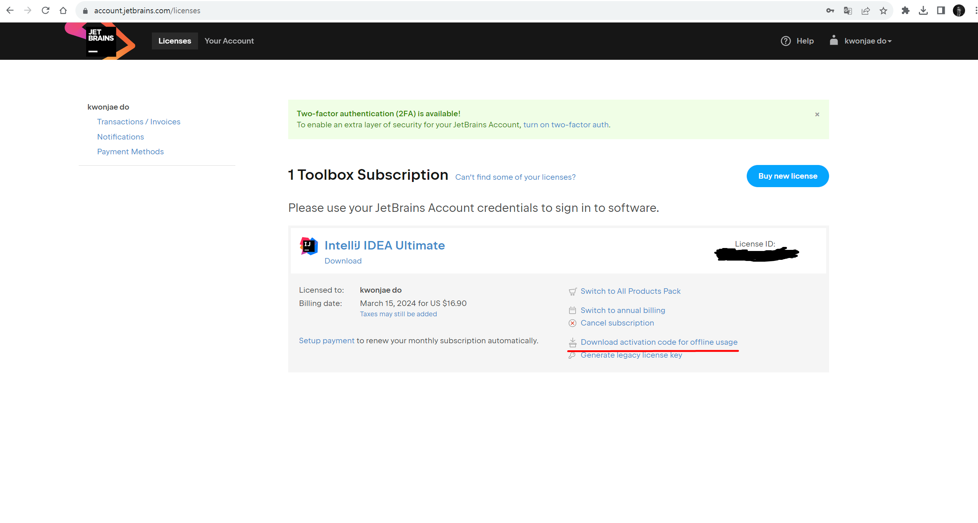Switch to the Your Account tab

point(229,41)
